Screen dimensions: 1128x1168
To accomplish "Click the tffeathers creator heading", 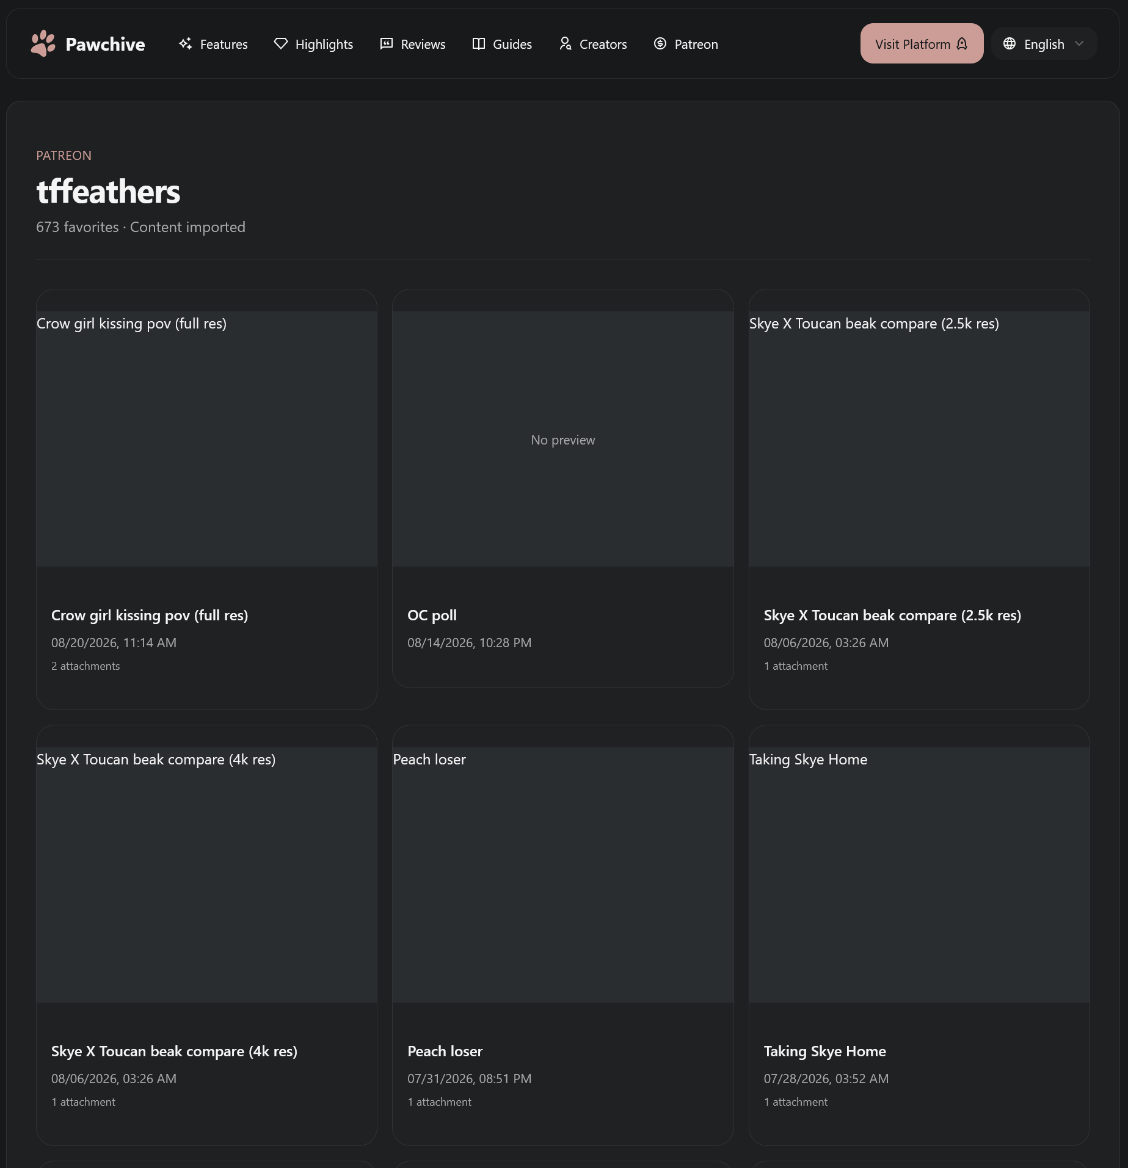I will (x=108, y=192).
